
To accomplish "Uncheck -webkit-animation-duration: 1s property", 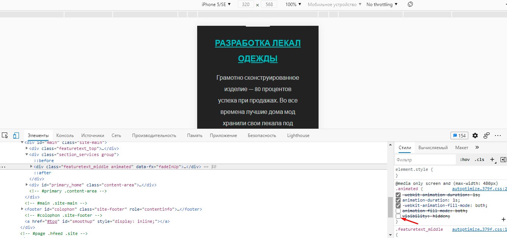I will 398,195.
